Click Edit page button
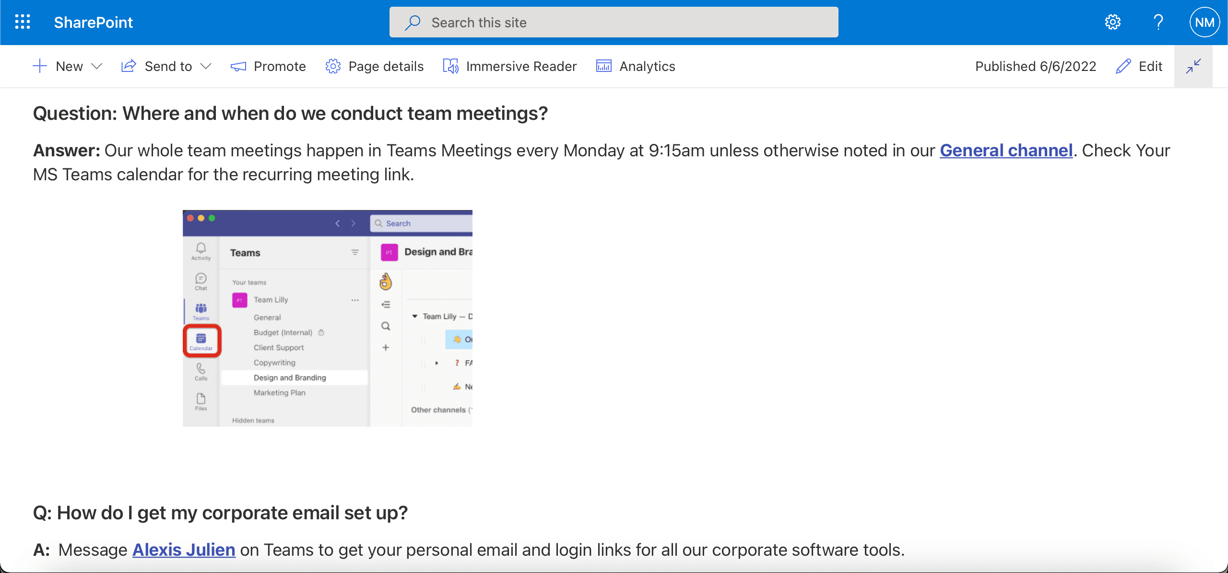Screen dimensions: 1228x573 1140,66
